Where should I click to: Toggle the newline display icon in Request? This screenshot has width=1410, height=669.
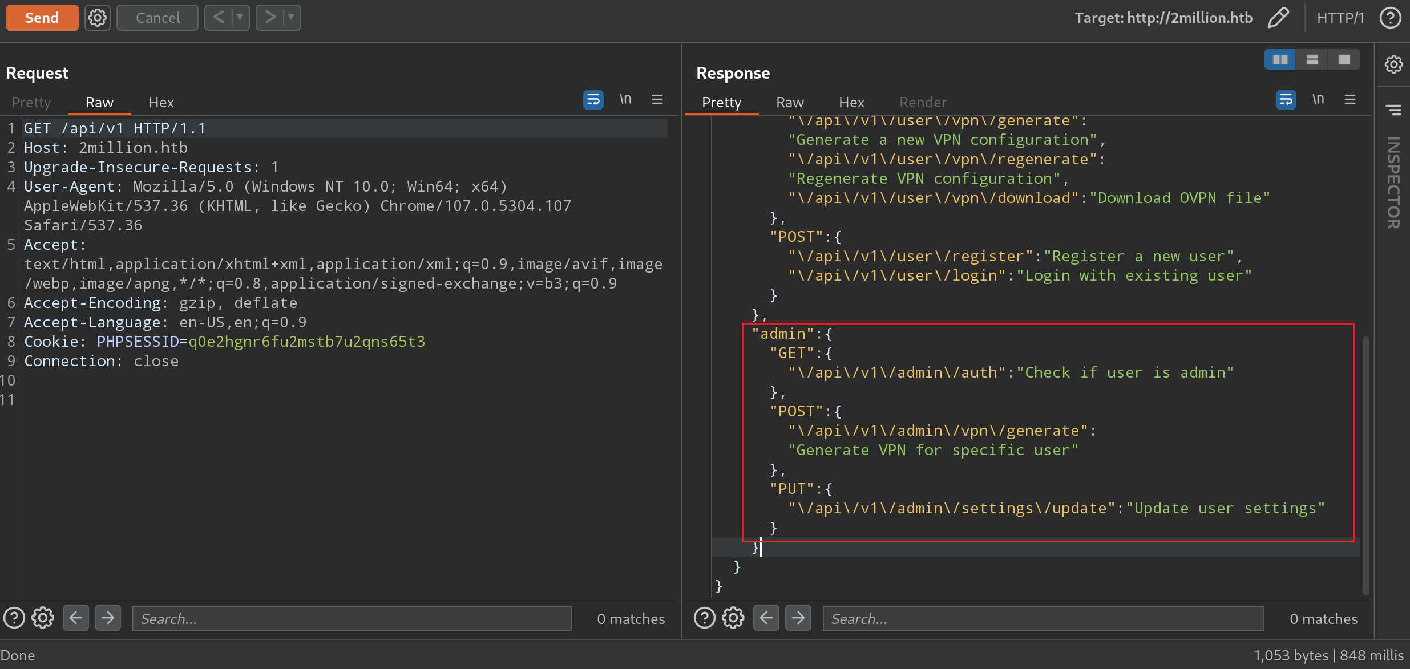(627, 101)
